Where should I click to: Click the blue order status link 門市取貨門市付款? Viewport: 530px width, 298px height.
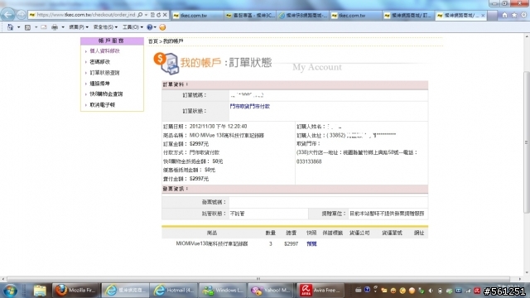(x=250, y=107)
